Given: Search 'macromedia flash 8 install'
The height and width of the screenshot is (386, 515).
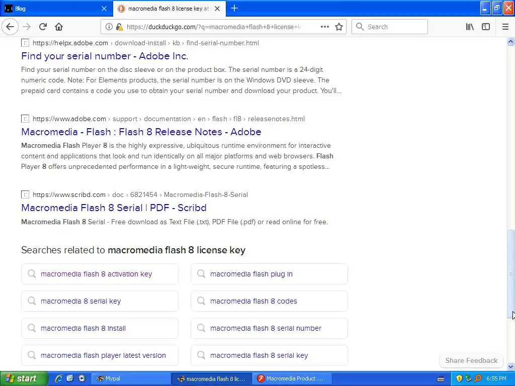Looking at the screenshot, I should coord(100,328).
